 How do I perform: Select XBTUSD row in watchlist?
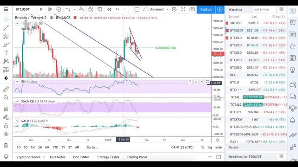click(x=256, y=23)
